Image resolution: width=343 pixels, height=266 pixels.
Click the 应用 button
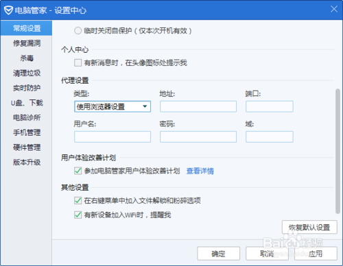tap(316, 254)
